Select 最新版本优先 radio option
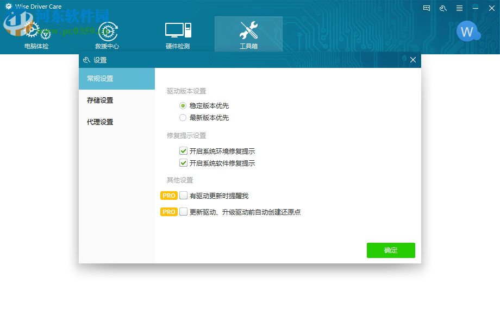The image size is (500, 315). click(x=183, y=118)
